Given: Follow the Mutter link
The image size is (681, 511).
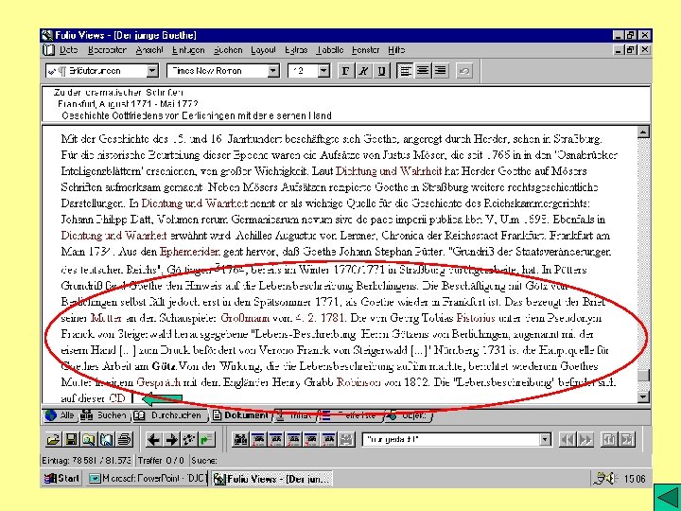Looking at the screenshot, I should (106, 318).
